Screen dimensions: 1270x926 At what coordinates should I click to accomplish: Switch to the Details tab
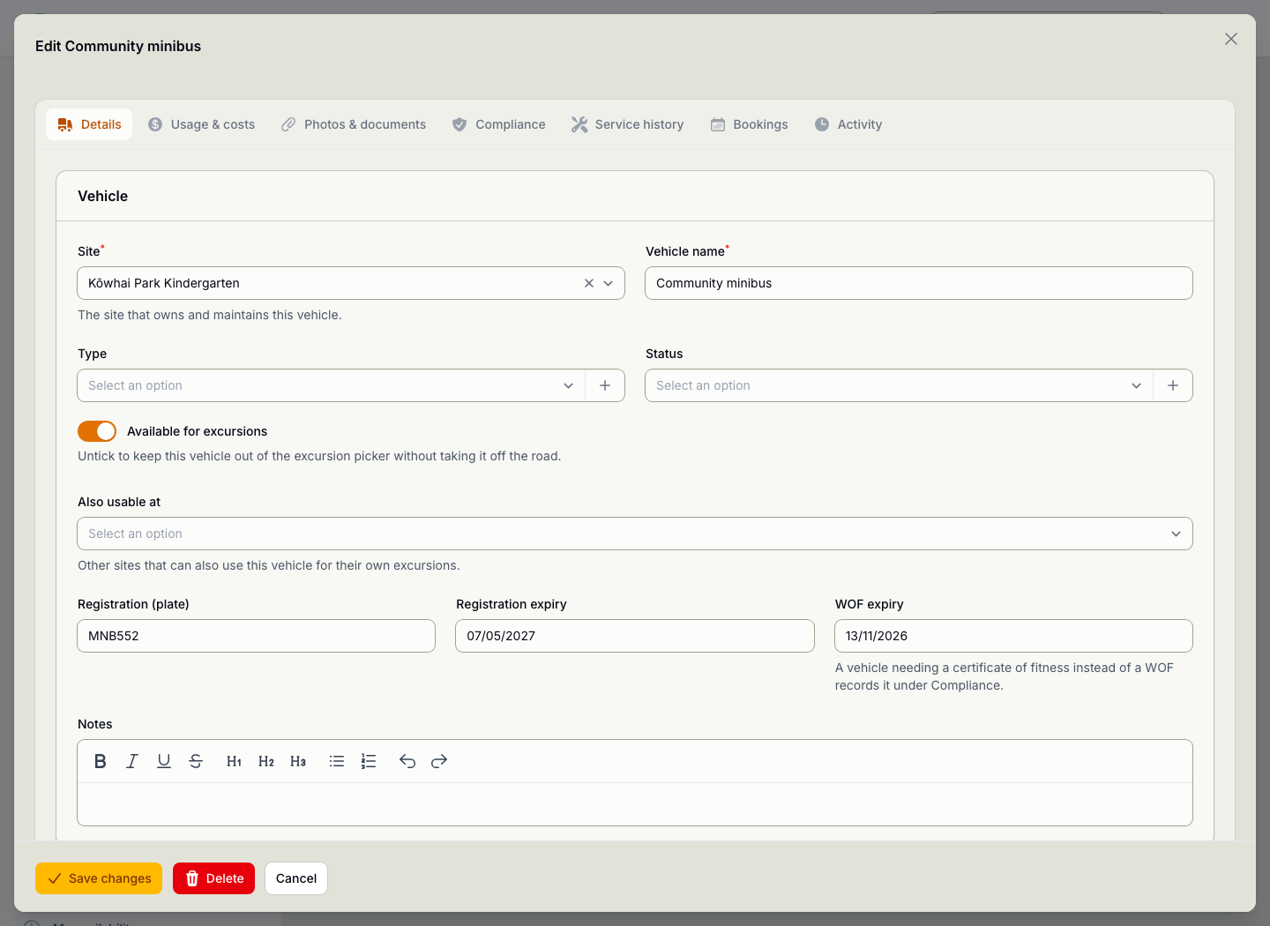click(89, 124)
